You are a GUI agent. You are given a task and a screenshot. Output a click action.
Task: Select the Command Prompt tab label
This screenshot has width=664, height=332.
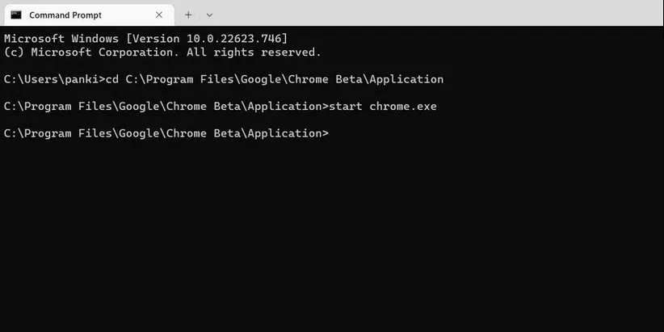[x=65, y=15]
